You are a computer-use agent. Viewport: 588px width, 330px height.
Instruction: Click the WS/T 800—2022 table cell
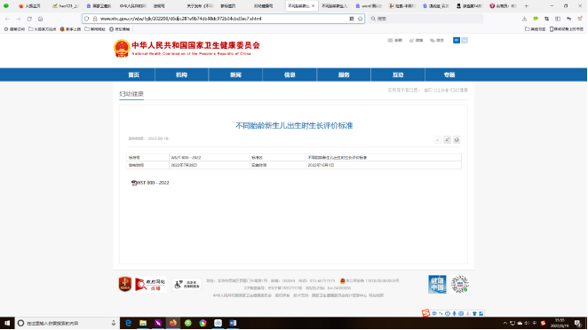click(210, 158)
